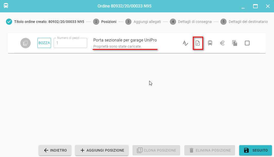274x157 pixels.
Task: Open the highlighted document properties icon
Action: (x=198, y=43)
